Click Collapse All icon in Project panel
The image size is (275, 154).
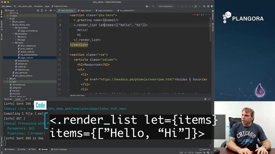click(46, 11)
